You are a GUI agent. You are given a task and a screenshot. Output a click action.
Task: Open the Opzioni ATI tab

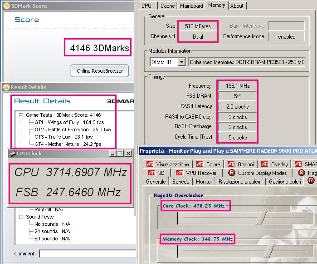[240, 164]
